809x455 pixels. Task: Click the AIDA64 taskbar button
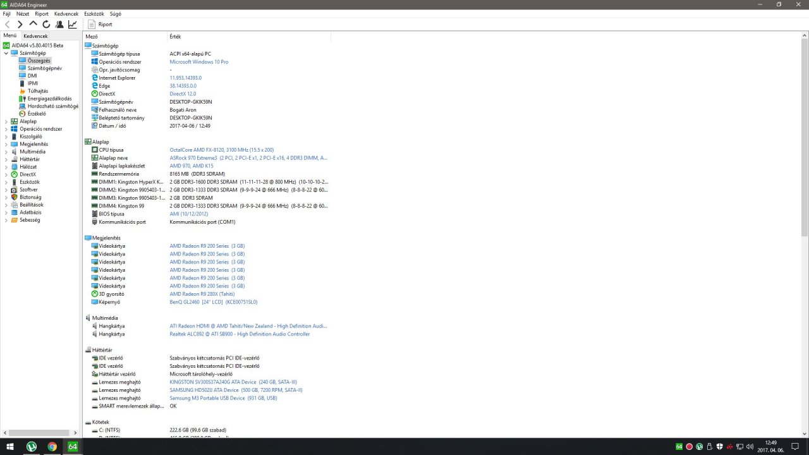click(73, 446)
